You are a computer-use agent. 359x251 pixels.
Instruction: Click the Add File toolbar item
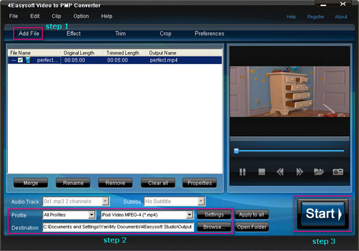(29, 33)
